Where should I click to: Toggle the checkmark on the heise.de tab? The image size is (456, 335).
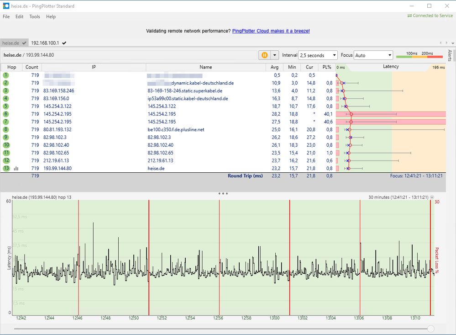tap(24, 42)
